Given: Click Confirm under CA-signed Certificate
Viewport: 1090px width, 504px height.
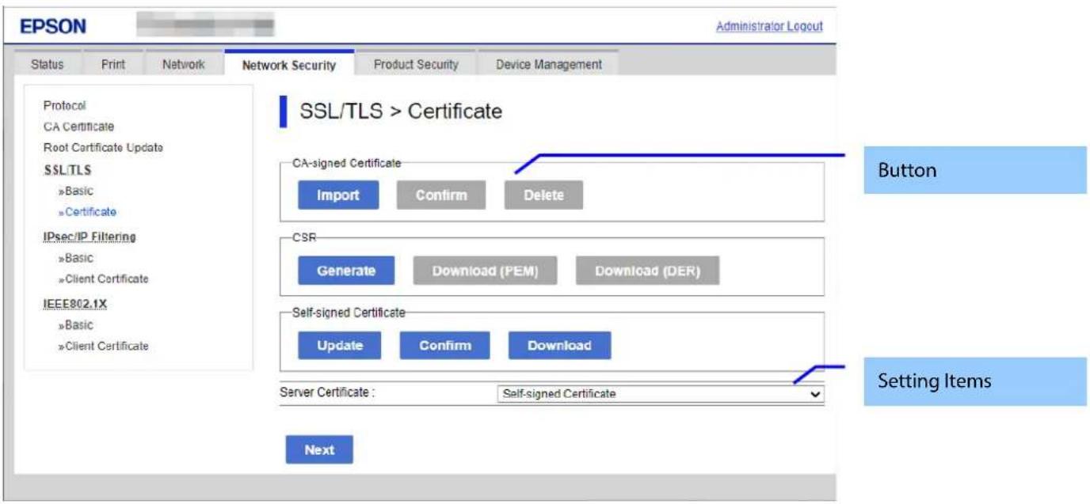Looking at the screenshot, I should (441, 195).
